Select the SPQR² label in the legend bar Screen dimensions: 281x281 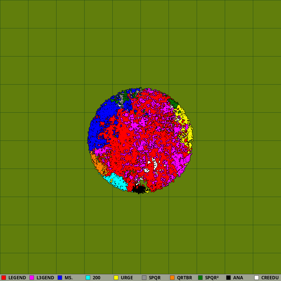coord(212,278)
